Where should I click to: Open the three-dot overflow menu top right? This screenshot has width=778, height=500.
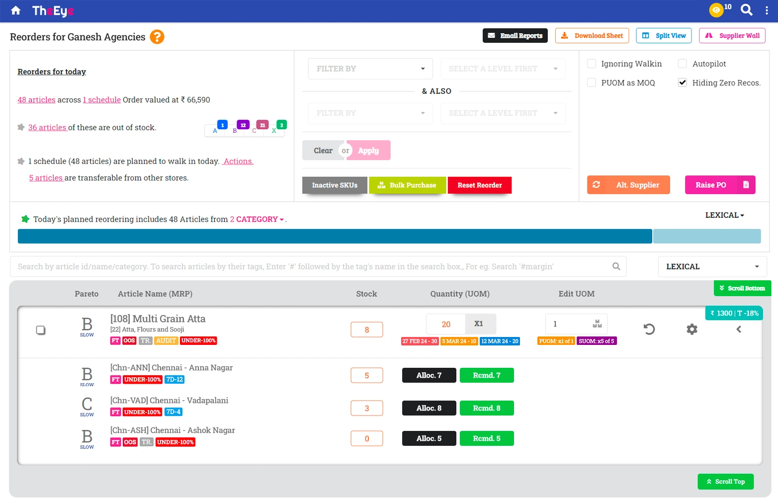(x=768, y=10)
